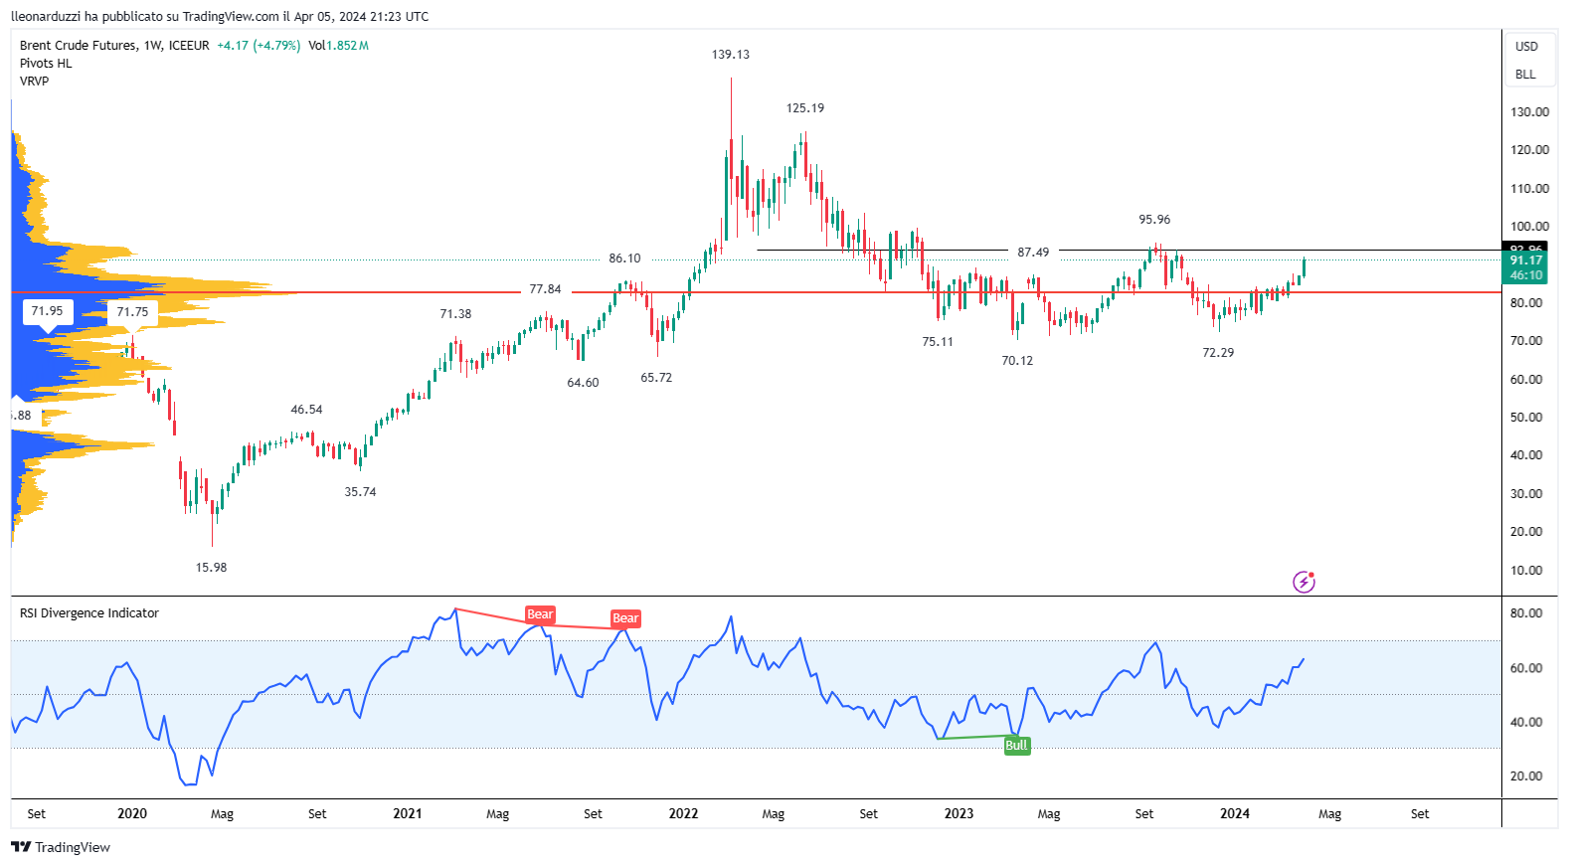Click the first red Bear divergence tag
The image size is (1569, 865).
tap(540, 614)
